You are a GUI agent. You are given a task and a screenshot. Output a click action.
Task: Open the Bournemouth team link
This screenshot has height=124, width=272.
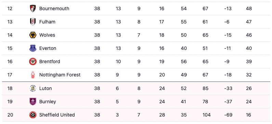(x=54, y=8)
